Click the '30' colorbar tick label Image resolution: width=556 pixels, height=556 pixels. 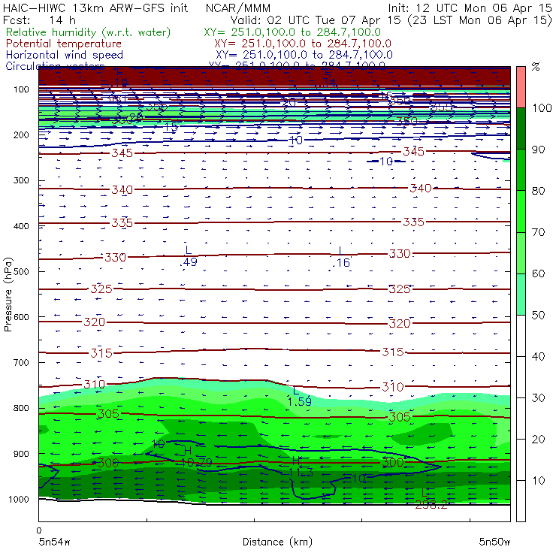click(x=538, y=398)
